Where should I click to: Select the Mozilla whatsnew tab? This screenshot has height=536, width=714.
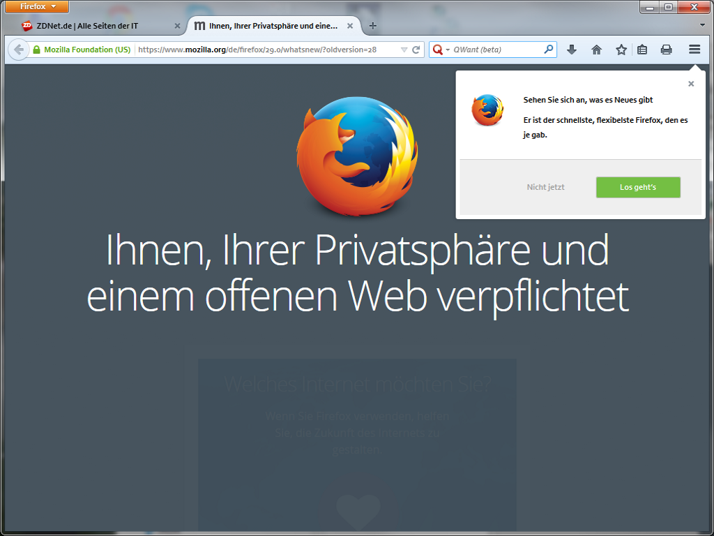pyautogui.click(x=273, y=26)
